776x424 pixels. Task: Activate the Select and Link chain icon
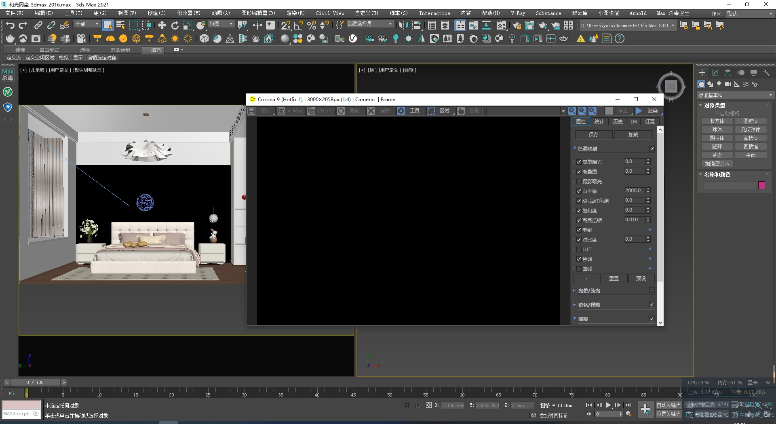point(38,25)
